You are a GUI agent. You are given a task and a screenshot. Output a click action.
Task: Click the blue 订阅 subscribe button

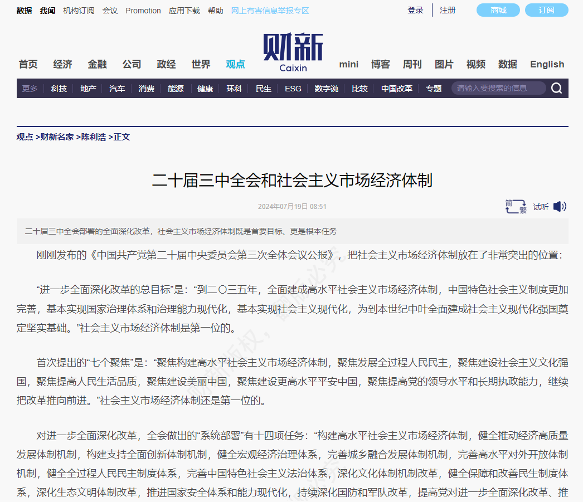tap(546, 9)
